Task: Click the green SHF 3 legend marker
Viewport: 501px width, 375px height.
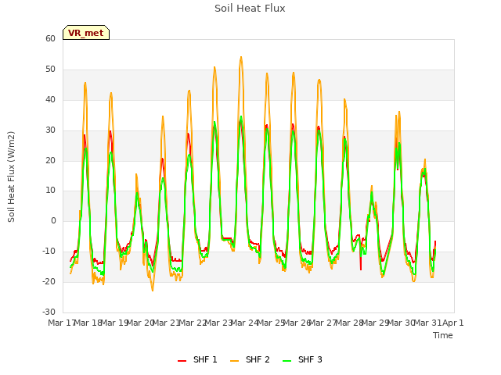Action: [287, 361]
